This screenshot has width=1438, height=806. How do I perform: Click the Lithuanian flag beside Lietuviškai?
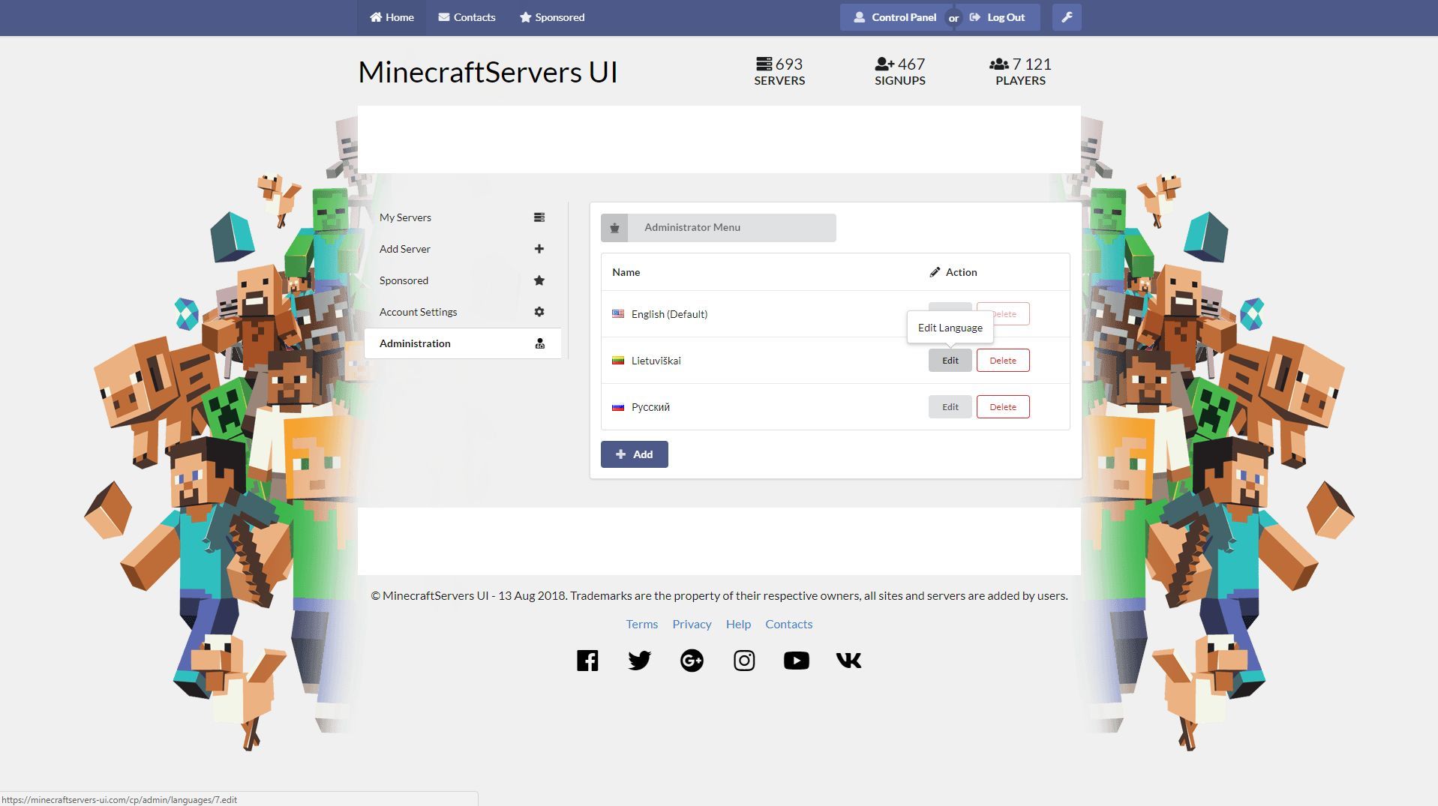tap(618, 361)
